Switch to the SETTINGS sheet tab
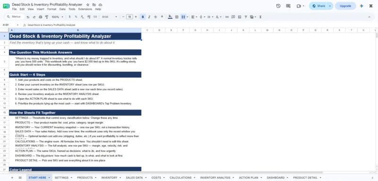The height and width of the screenshot is (181, 378). [x=61, y=178]
